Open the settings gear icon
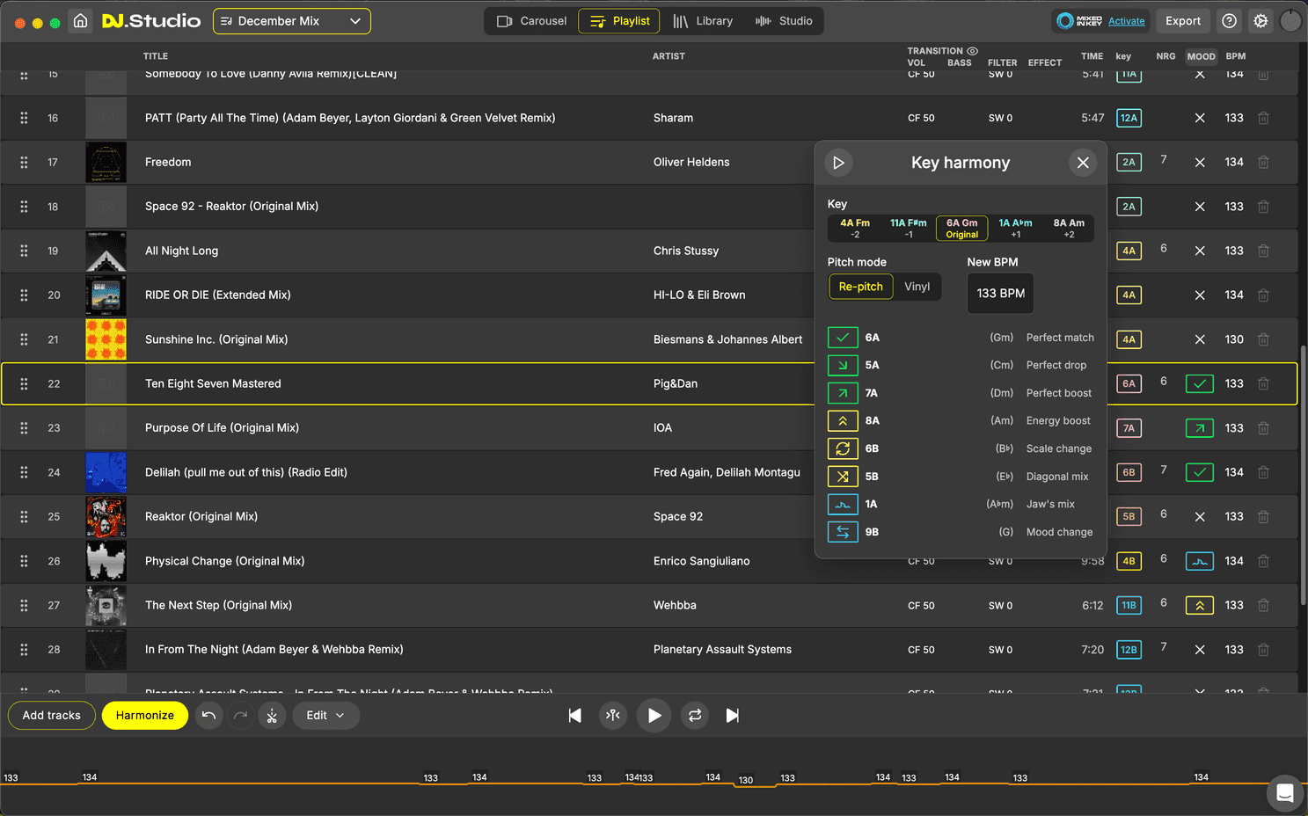The width and height of the screenshot is (1308, 816). [1261, 21]
